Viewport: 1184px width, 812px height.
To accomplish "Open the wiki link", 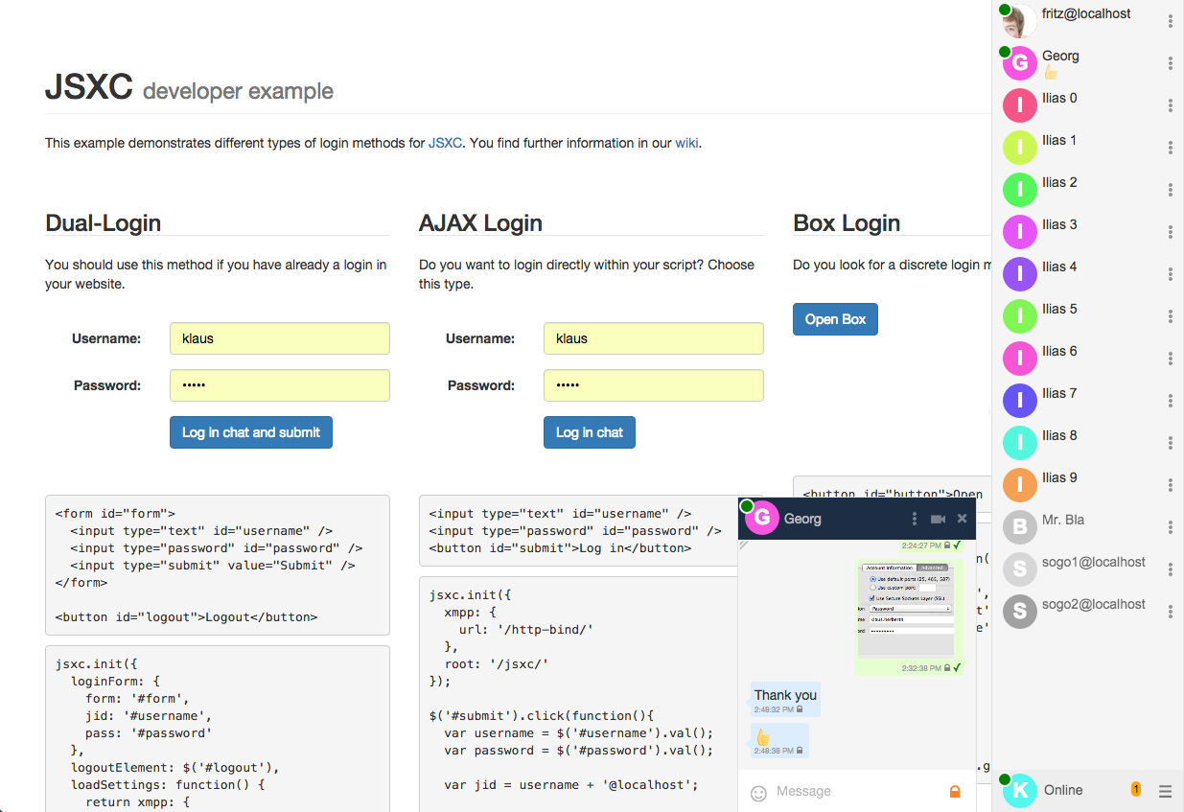I will [x=686, y=143].
